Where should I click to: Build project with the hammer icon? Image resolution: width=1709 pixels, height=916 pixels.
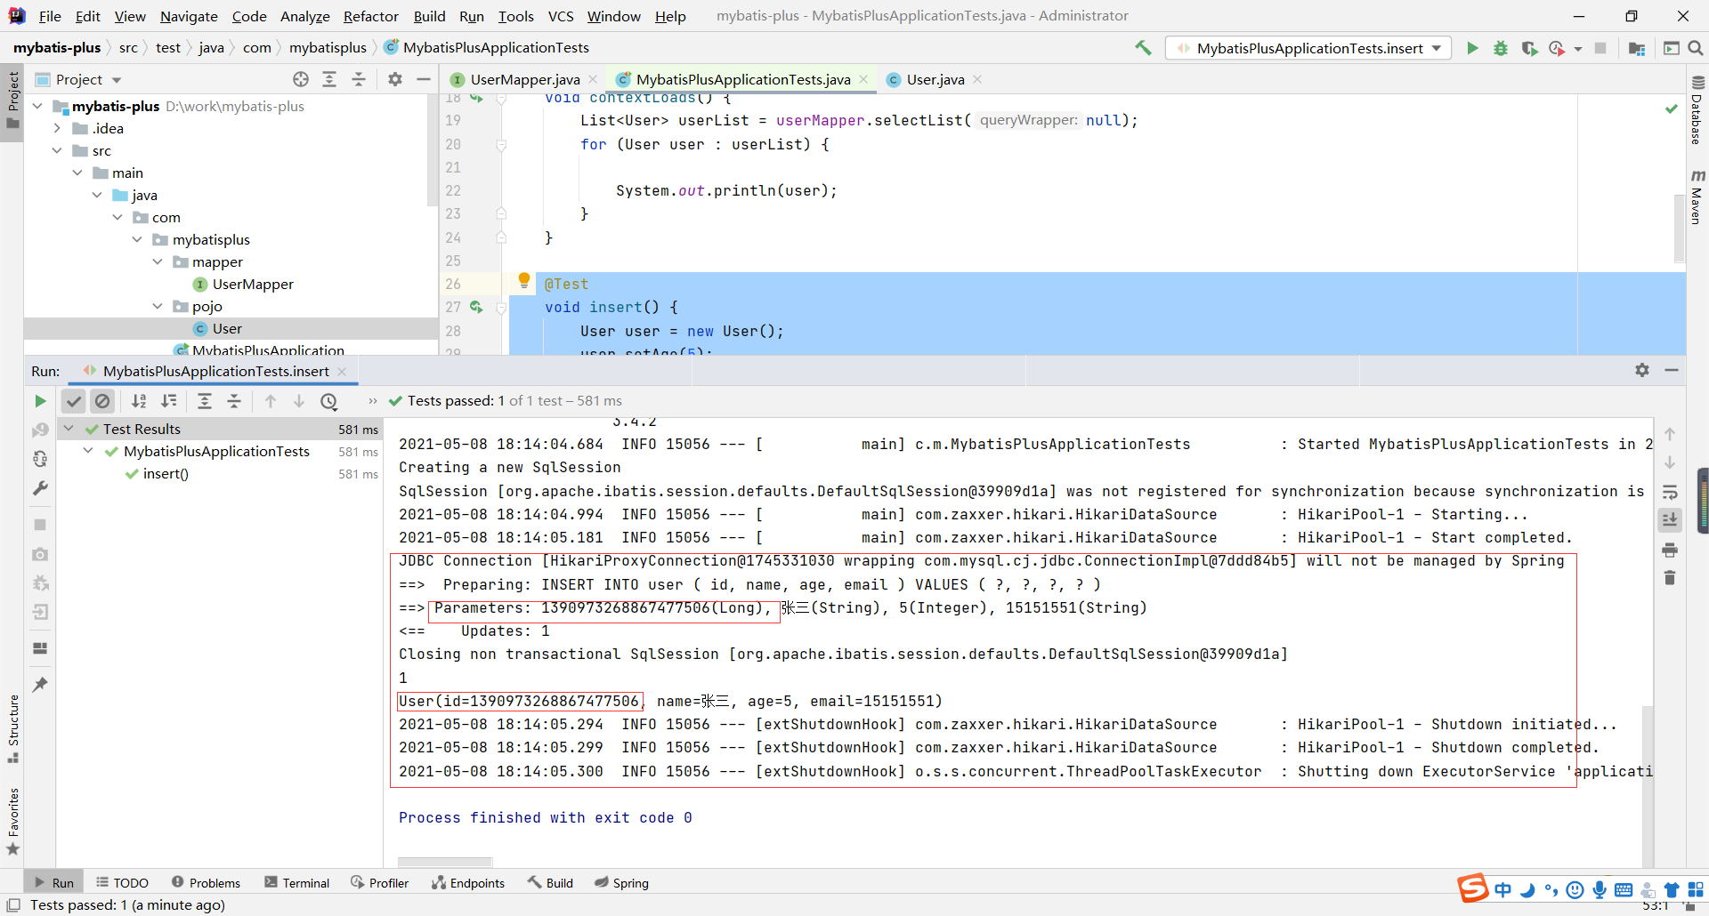coord(1143,48)
